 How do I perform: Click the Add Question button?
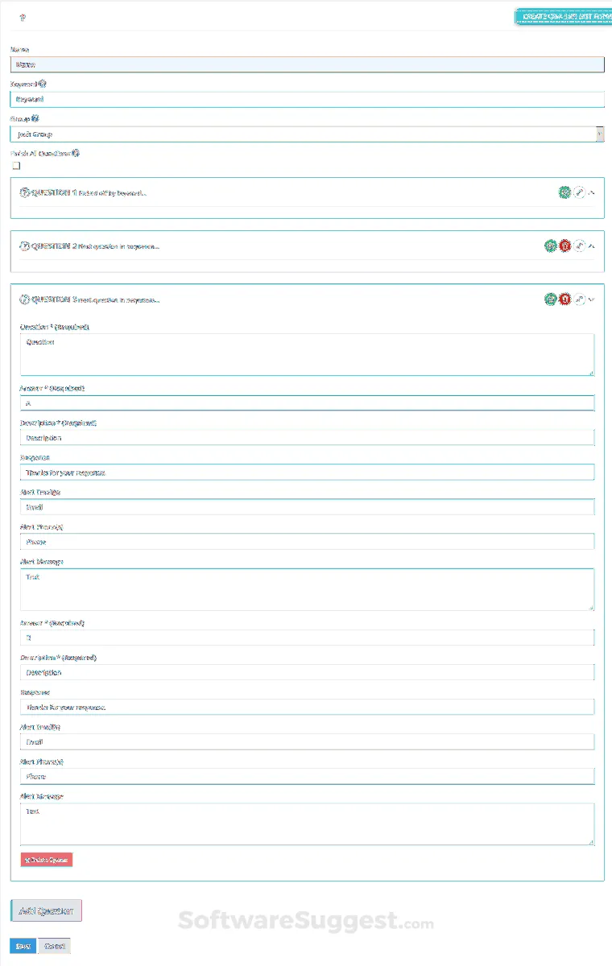coord(44,910)
